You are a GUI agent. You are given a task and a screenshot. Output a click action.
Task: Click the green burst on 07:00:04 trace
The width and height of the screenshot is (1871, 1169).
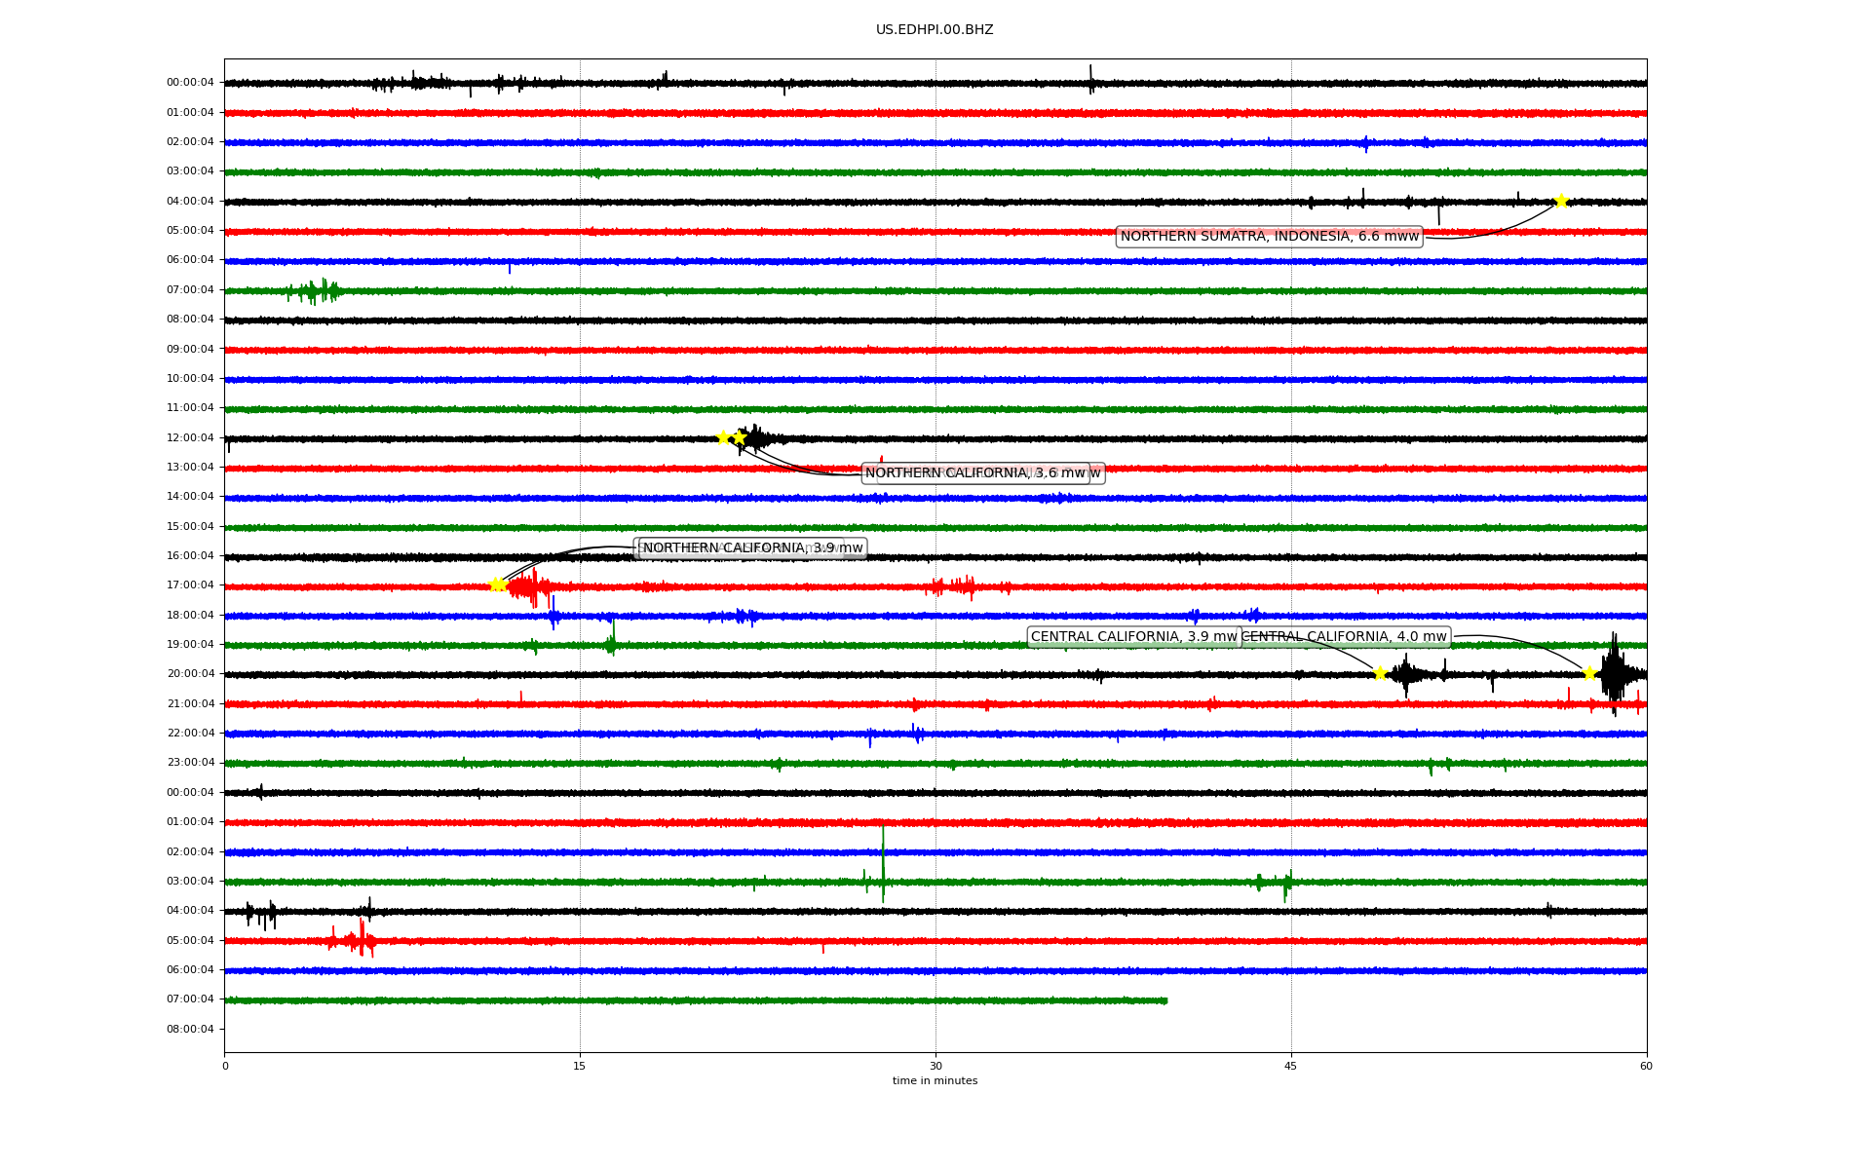(314, 290)
